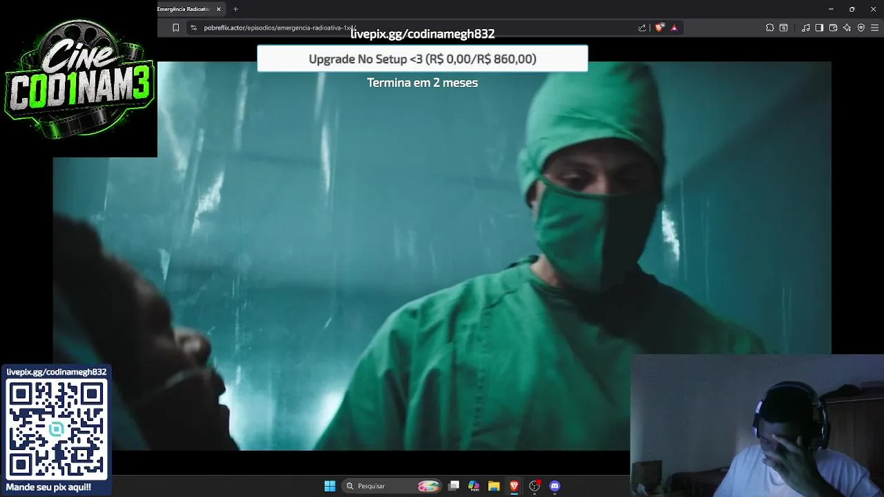Click the Cine Cod1nam3 logo
Screen dimensions: 884x497
pos(79,79)
